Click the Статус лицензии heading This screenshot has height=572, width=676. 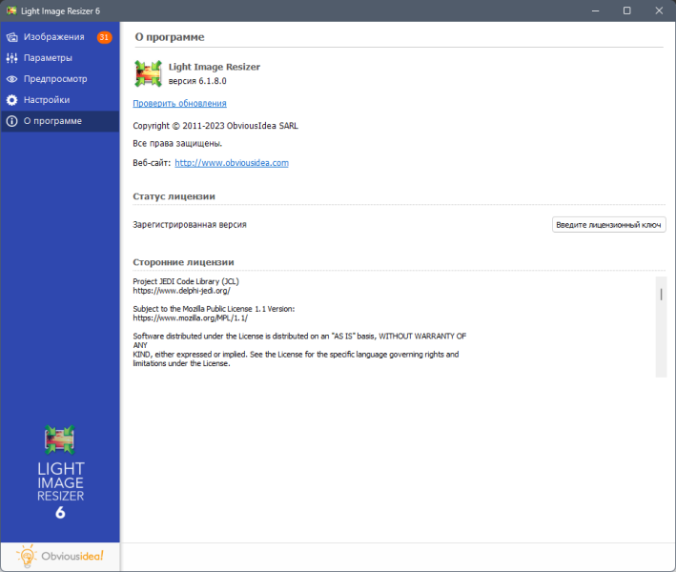(x=174, y=196)
